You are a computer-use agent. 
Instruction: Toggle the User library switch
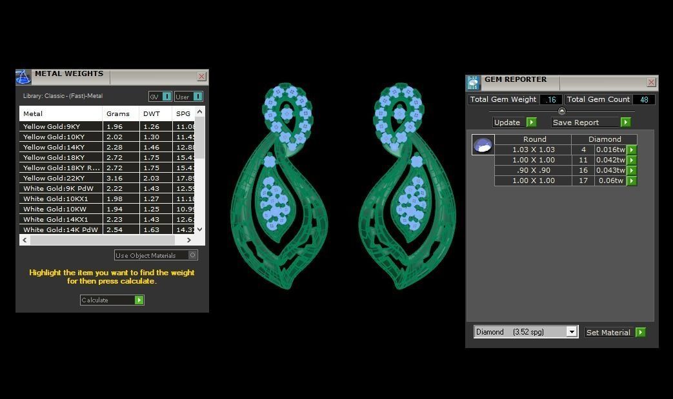pos(188,97)
